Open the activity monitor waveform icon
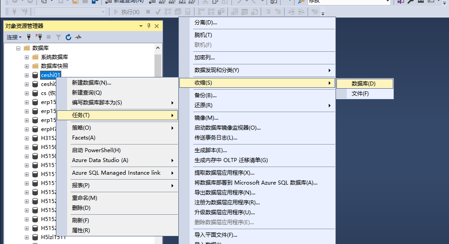 [x=78, y=37]
